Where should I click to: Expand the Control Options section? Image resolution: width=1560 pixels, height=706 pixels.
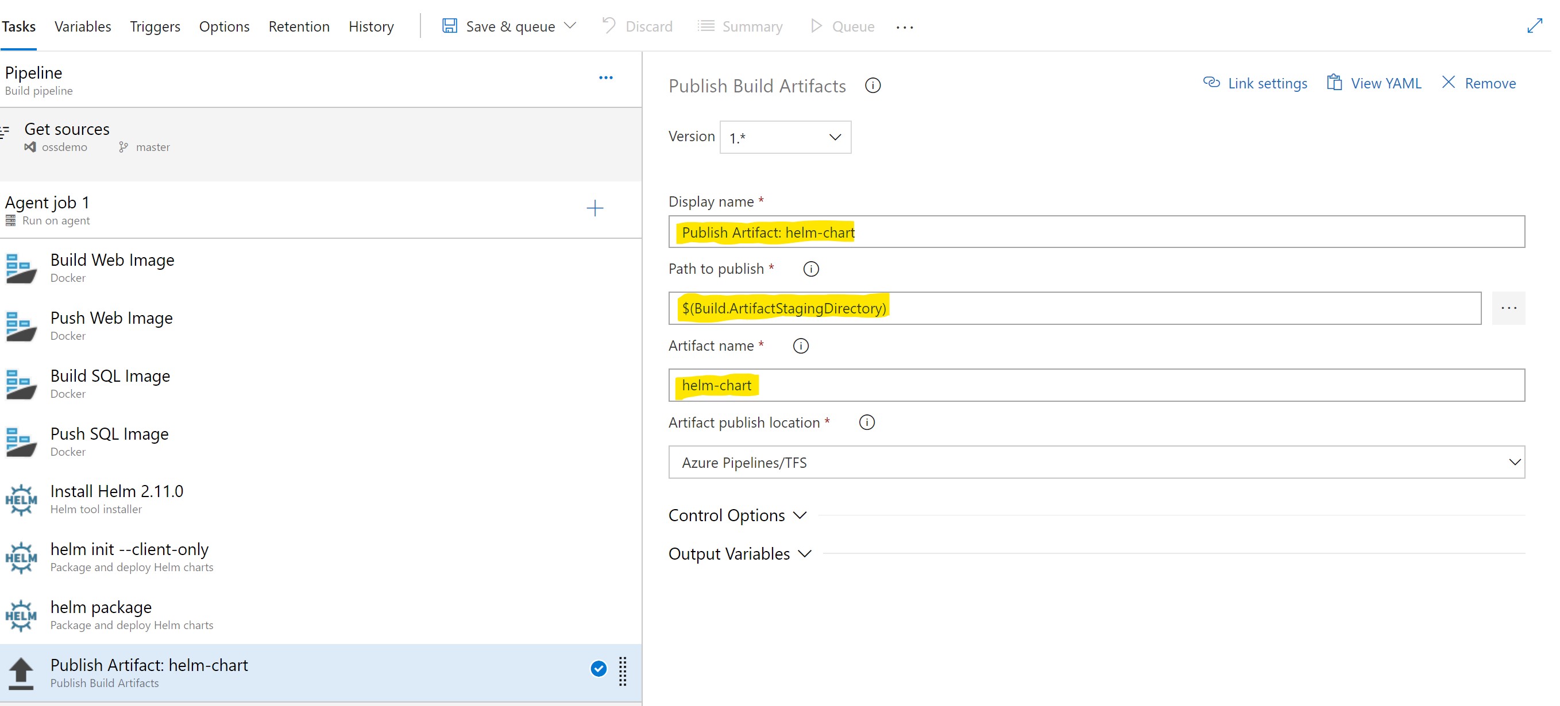point(737,515)
